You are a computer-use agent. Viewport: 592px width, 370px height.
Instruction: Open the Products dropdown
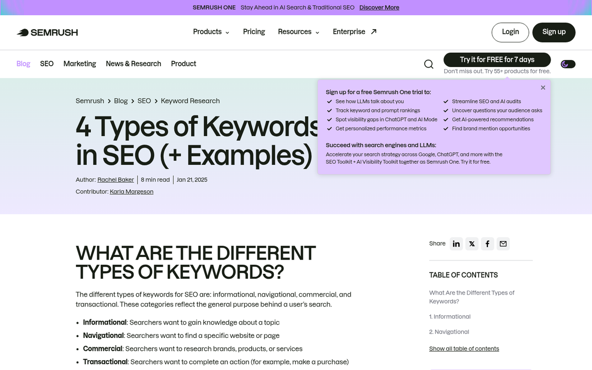click(x=211, y=32)
